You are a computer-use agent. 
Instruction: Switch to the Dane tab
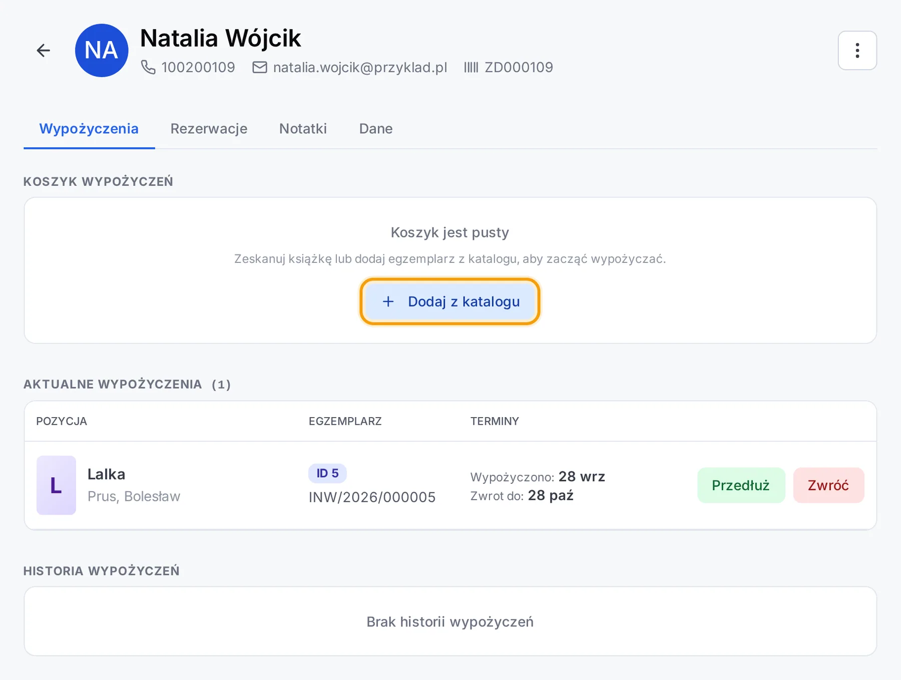[376, 129]
